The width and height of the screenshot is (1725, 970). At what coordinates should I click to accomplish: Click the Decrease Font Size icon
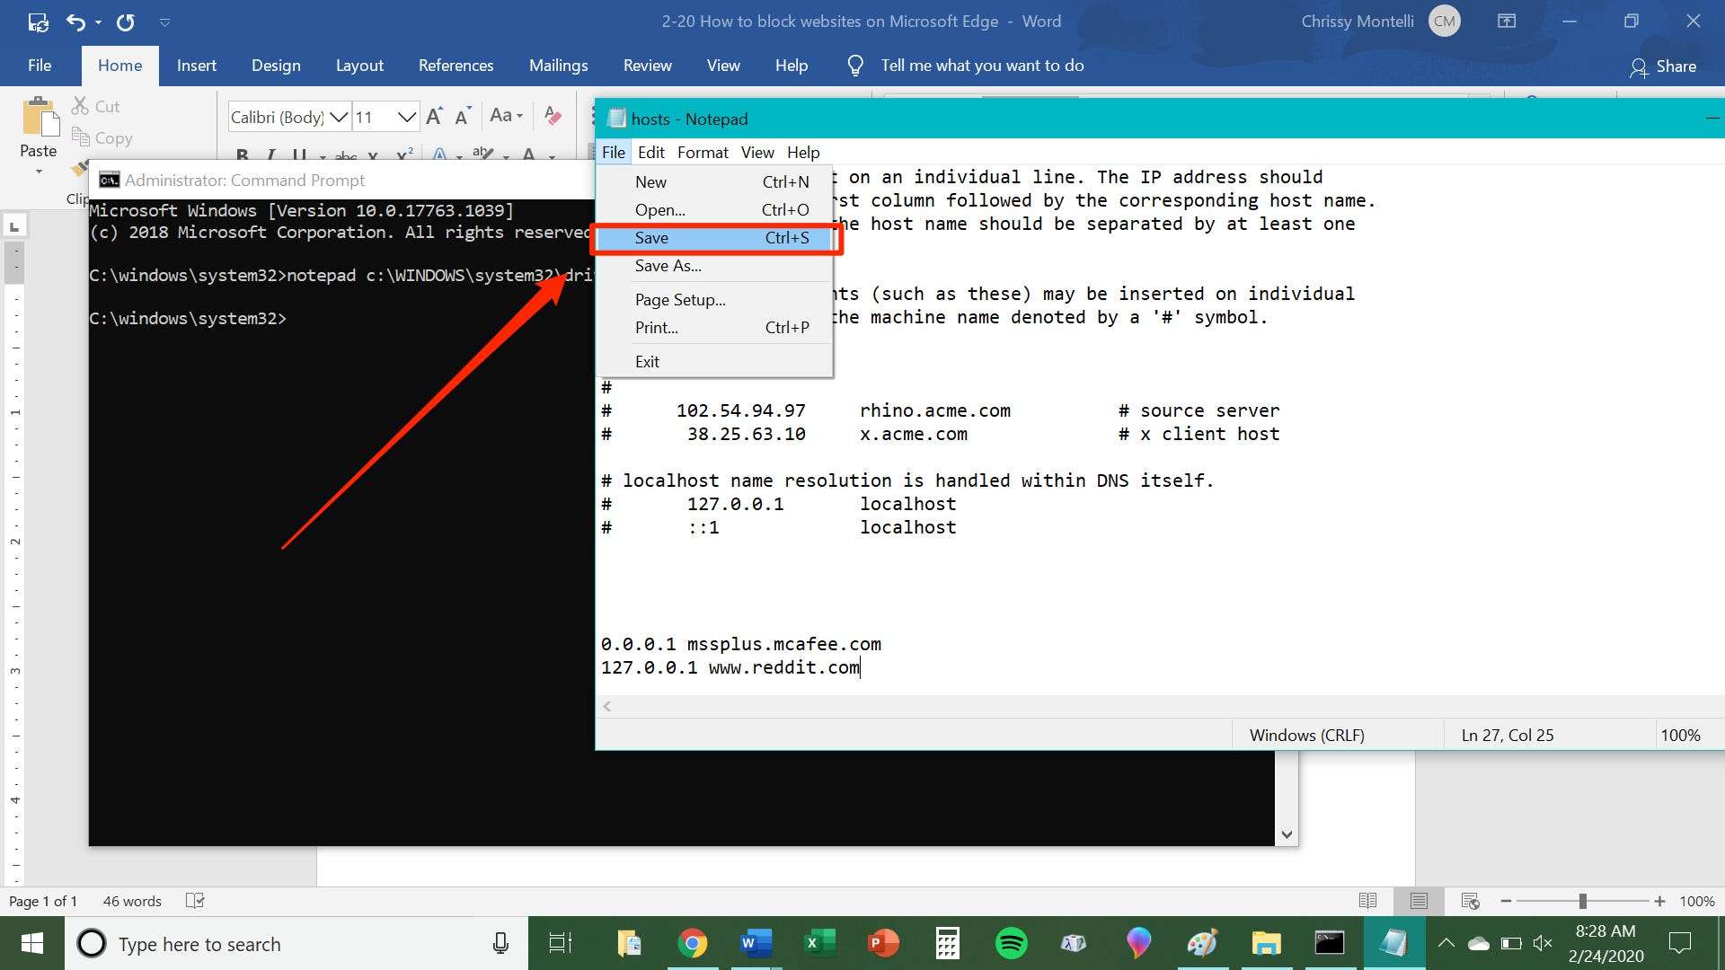point(464,116)
